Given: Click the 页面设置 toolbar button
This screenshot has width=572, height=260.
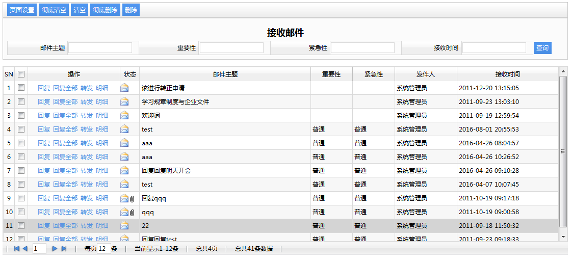Looking at the screenshot, I should click(22, 10).
